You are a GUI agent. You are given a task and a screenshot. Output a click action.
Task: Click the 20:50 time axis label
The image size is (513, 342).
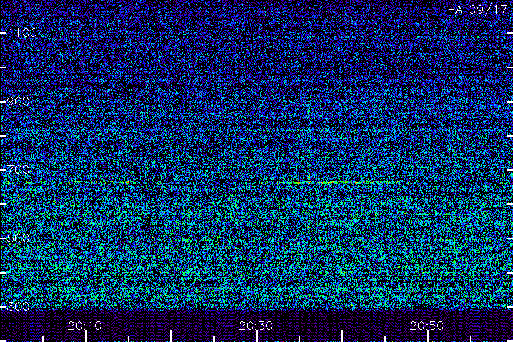427,326
